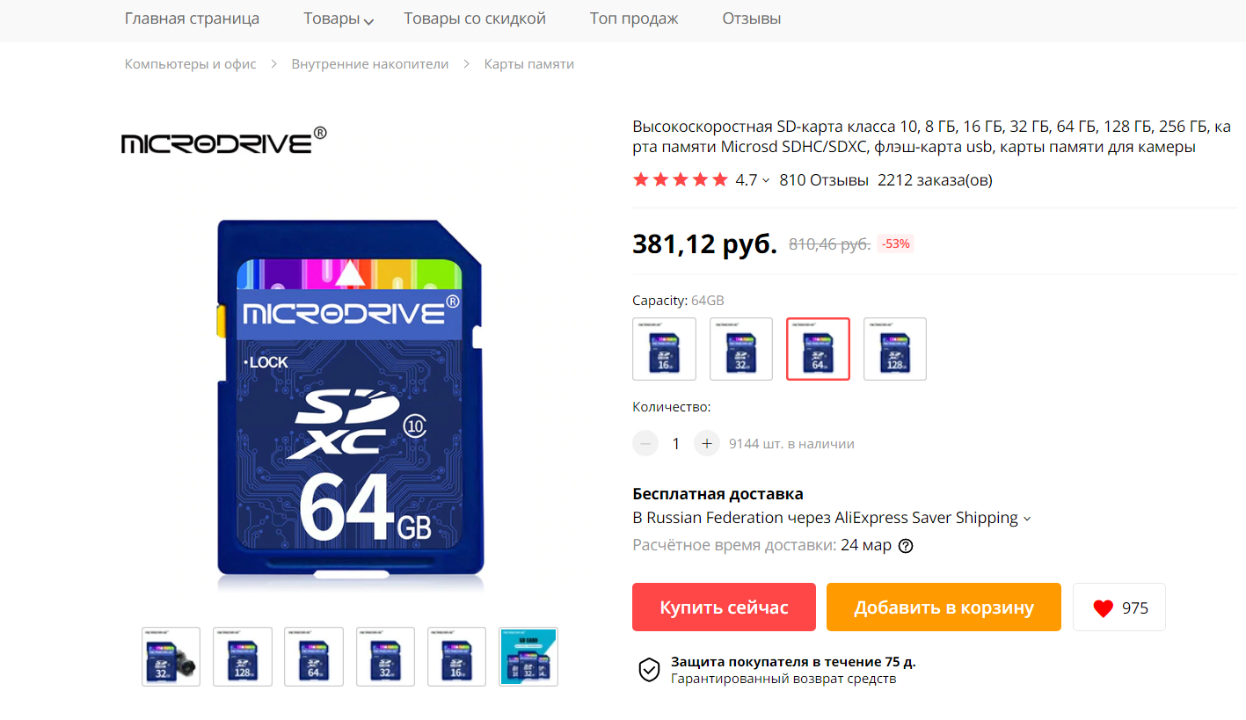1246x720 pixels.
Task: Go to Товары со скидкой tab
Action: pos(475,18)
